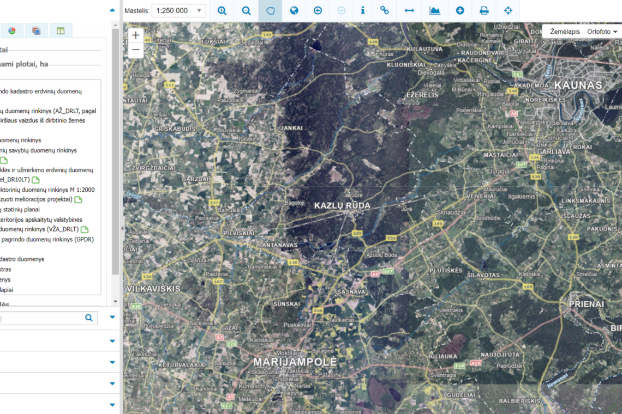Switch to the pie chart tab
Viewport: 622px width, 414px height.
[12, 31]
